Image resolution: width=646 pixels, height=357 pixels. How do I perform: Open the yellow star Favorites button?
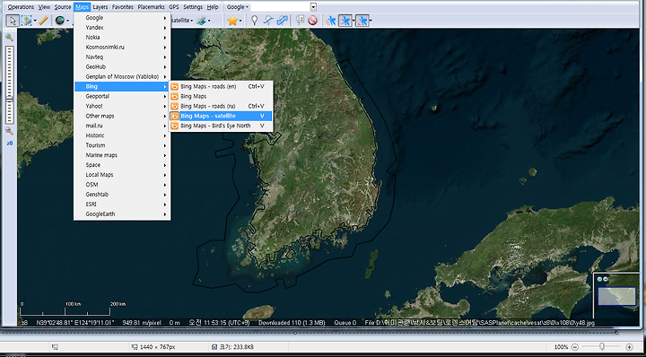tap(232, 20)
